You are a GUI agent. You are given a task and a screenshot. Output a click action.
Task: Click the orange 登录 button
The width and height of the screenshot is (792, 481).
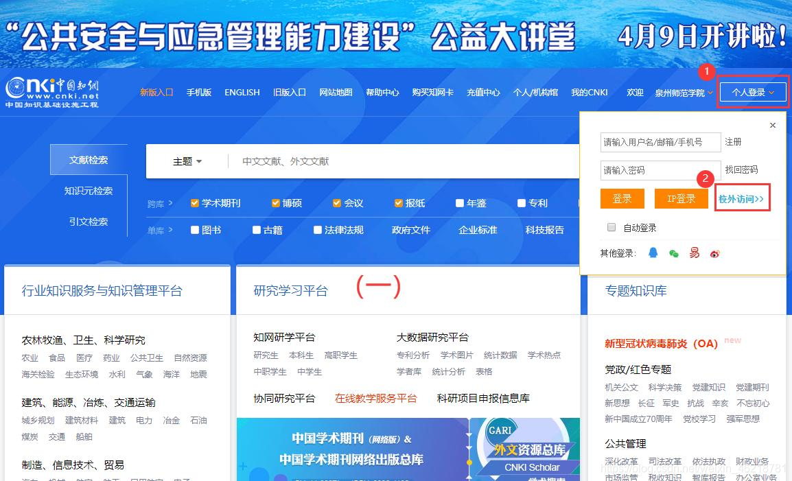(x=622, y=198)
